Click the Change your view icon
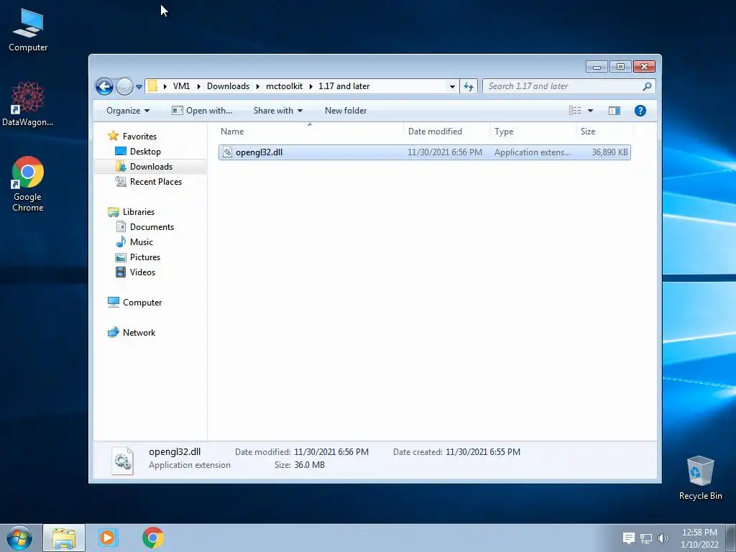Image resolution: width=736 pixels, height=552 pixels. pyautogui.click(x=575, y=111)
